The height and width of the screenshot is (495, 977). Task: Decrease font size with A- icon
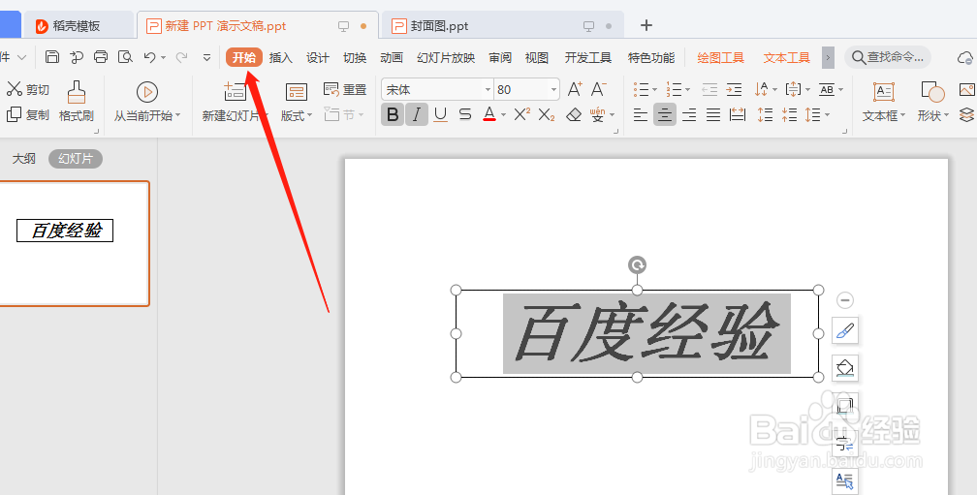pos(598,90)
